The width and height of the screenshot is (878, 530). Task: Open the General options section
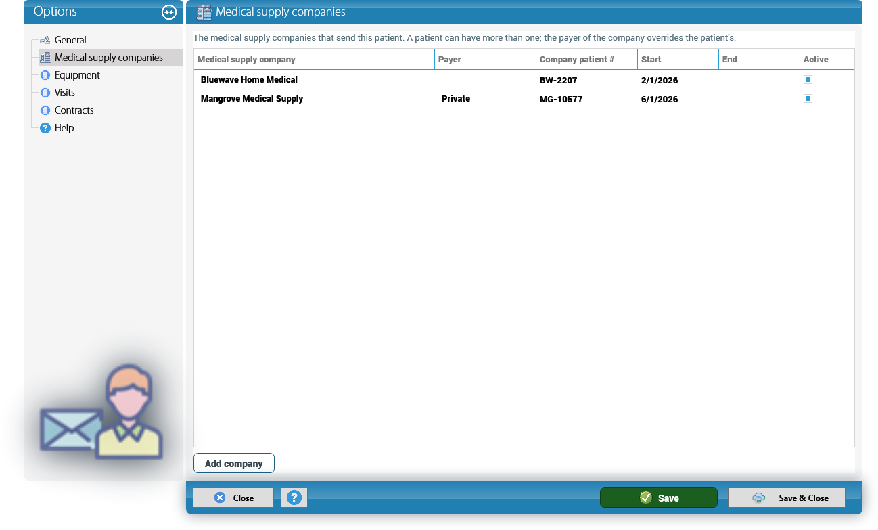70,40
